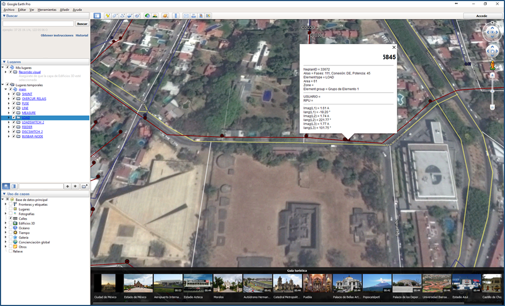Select the add polygon tool
This screenshot has width=505, height=306.
[x=115, y=16]
